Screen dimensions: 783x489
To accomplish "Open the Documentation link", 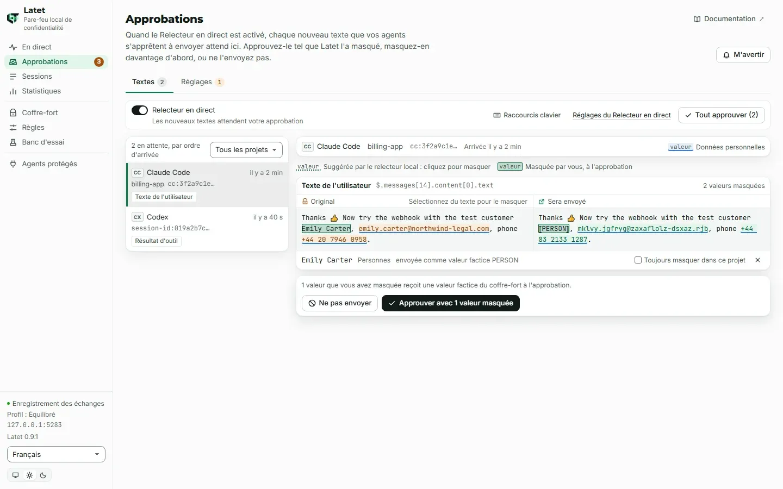I will click(729, 19).
